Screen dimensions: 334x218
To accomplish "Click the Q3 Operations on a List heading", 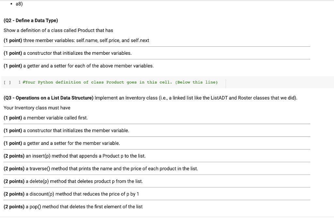I will [x=49, y=98].
